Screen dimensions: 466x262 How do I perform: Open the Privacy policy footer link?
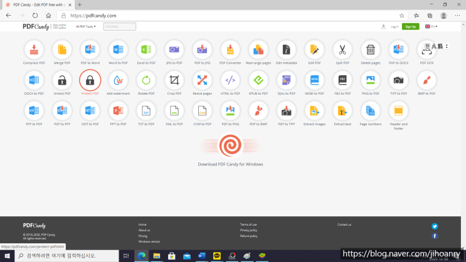[248, 230]
